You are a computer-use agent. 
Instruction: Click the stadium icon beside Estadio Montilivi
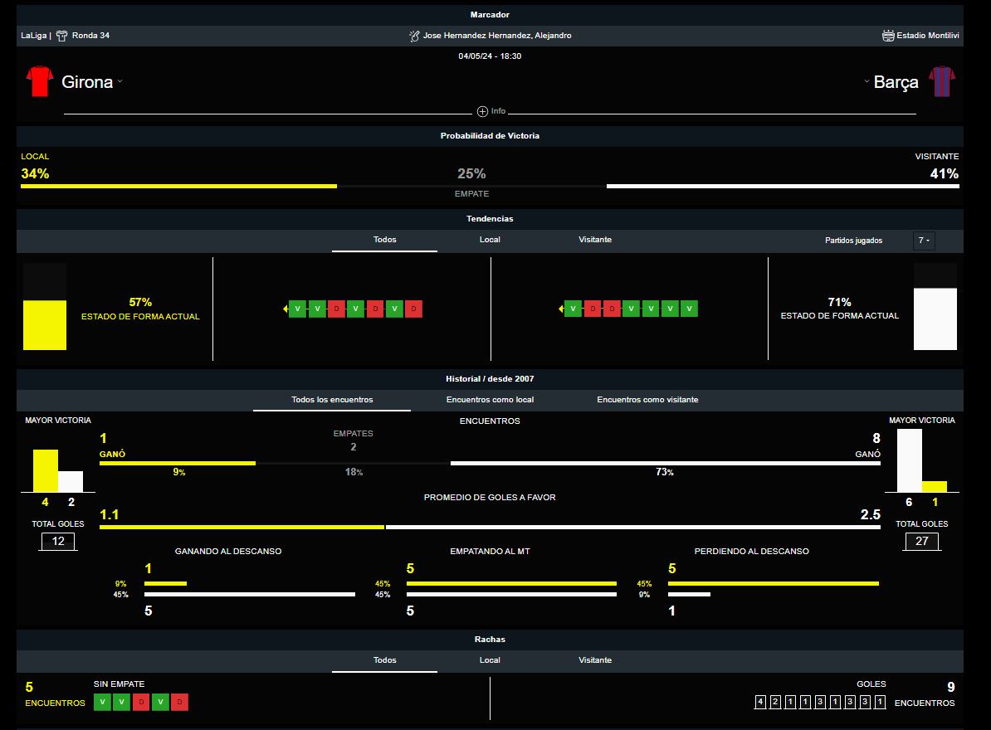[x=888, y=36]
